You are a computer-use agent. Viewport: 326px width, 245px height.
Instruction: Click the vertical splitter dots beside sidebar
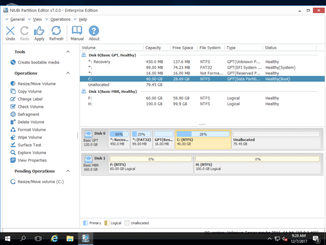pos(77,135)
